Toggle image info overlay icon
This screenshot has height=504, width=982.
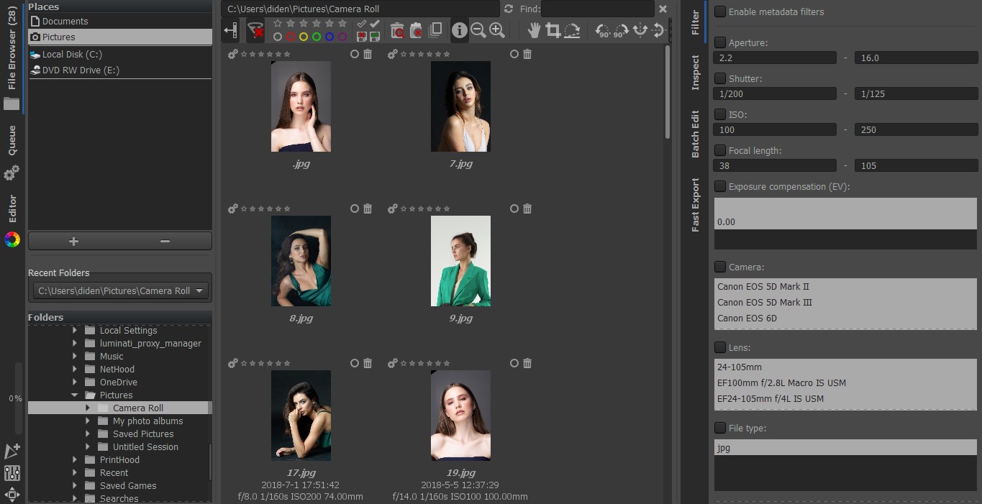coord(459,30)
